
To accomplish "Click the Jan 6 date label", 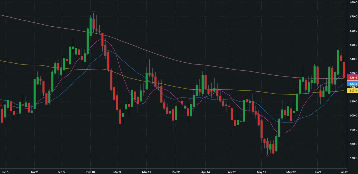I will click(x=5, y=172).
